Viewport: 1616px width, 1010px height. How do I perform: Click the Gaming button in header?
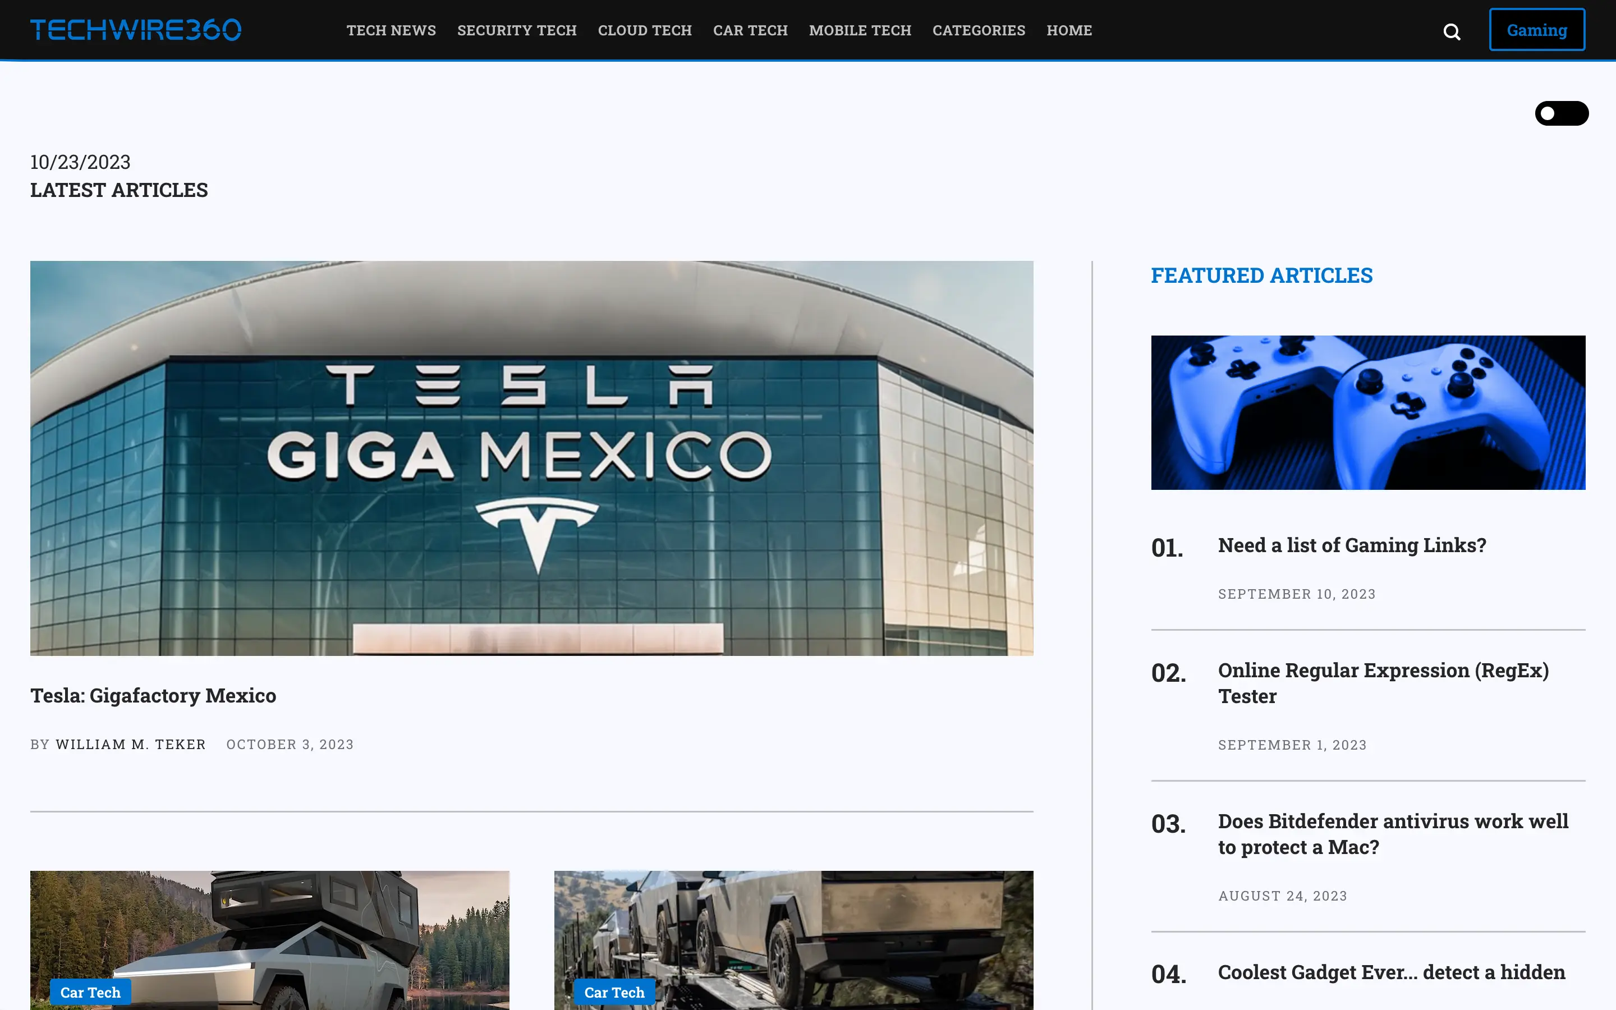1536,30
